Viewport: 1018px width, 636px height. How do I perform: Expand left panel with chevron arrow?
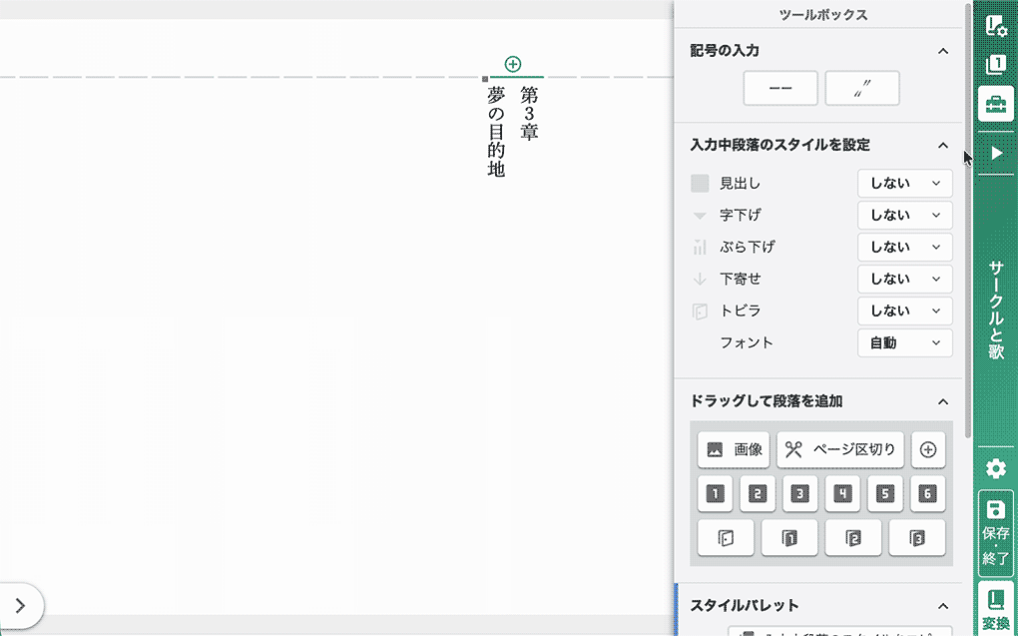pos(21,605)
